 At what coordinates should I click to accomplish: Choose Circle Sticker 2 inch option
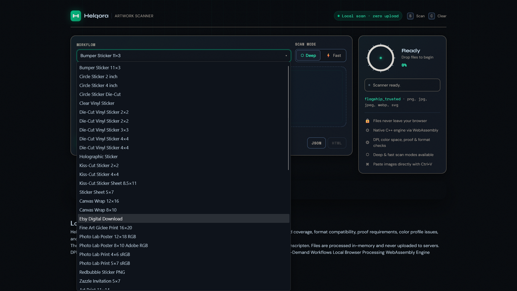183,77
